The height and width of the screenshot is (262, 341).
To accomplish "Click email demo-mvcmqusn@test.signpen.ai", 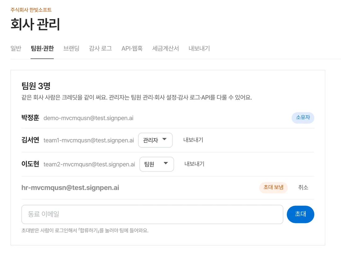I will click(x=88, y=118).
